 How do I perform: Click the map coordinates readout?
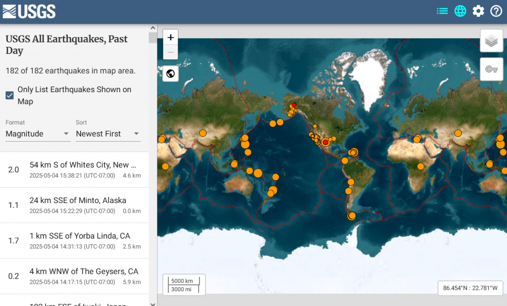tap(470, 288)
